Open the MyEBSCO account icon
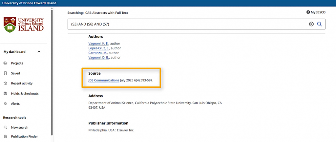Image resolution: width=336 pixels, height=142 pixels. point(308,12)
